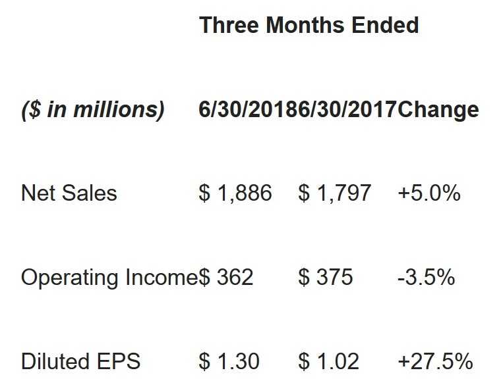This screenshot has height=381, width=503.
Task: Click the 6/30/2017 column header
Action: (x=347, y=109)
